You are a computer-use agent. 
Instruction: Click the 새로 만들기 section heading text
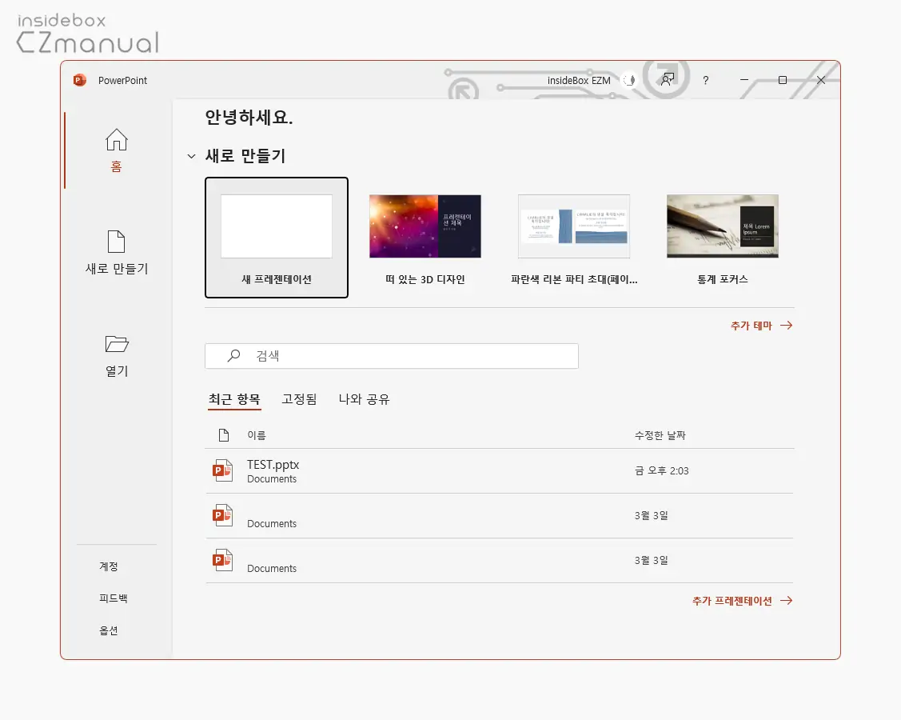click(245, 156)
